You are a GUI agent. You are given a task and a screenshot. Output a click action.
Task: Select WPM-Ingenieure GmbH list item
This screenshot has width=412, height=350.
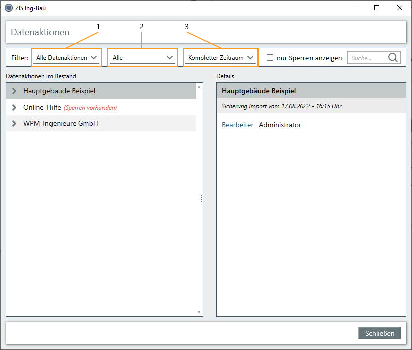[x=61, y=124]
